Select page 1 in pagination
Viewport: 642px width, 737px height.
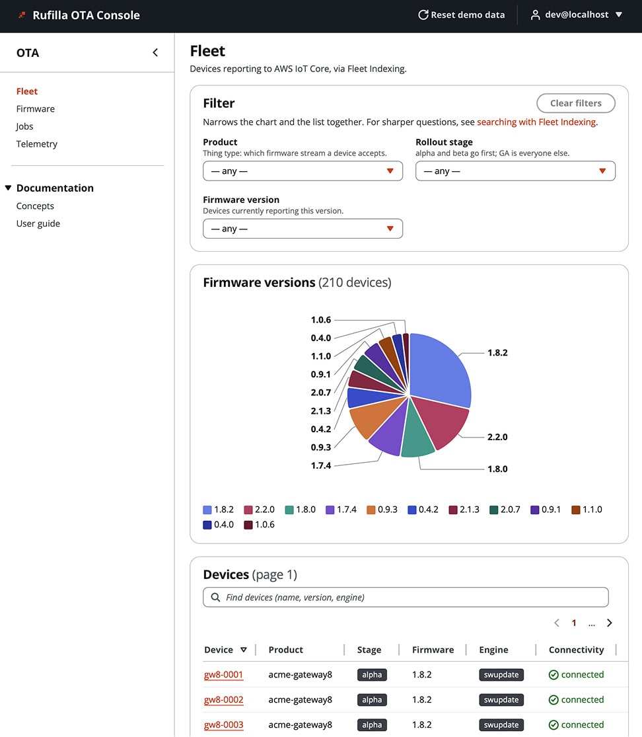click(574, 623)
